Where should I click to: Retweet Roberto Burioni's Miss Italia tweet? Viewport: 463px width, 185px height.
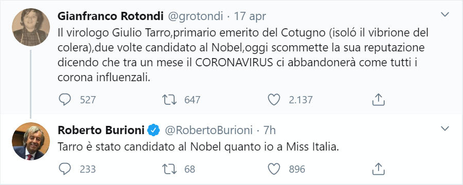169,169
